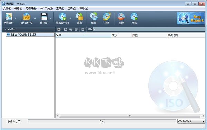Image resolution: width=207 pixels, height=130 pixels.
Task: Click the up-folder icon beside 路径
Action: (x=59, y=29)
